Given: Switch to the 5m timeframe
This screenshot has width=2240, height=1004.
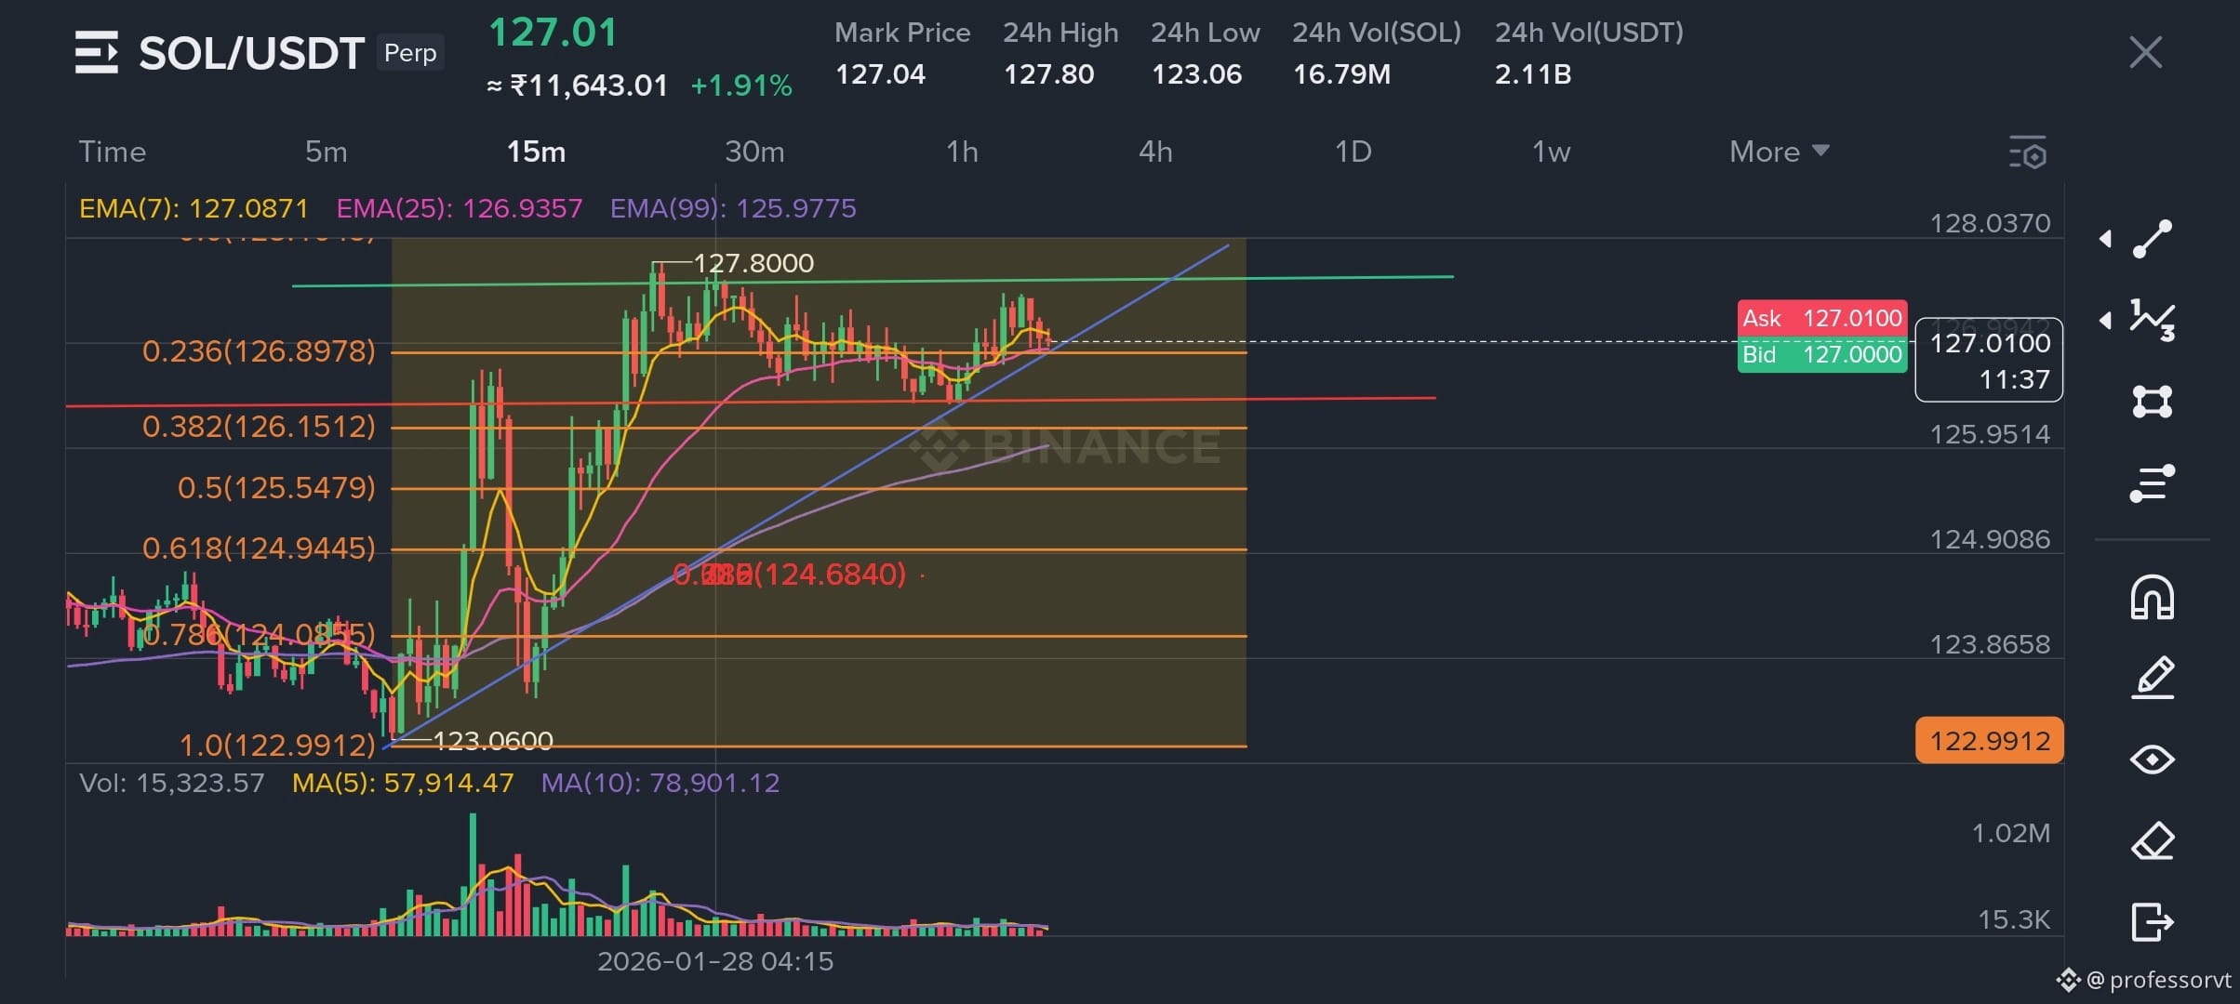Looking at the screenshot, I should [326, 152].
